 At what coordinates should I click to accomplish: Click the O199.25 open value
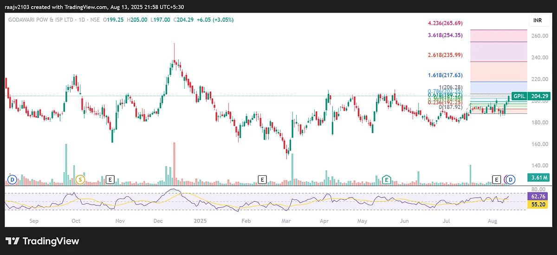[x=113, y=20]
